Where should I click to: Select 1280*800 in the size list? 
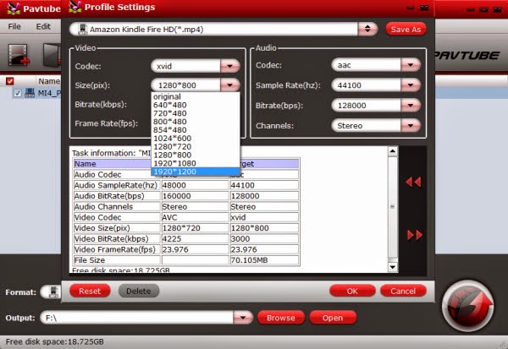pyautogui.click(x=196, y=155)
